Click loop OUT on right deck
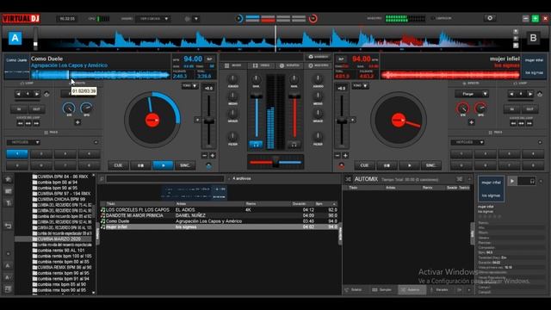 pyautogui.click(x=529, y=109)
